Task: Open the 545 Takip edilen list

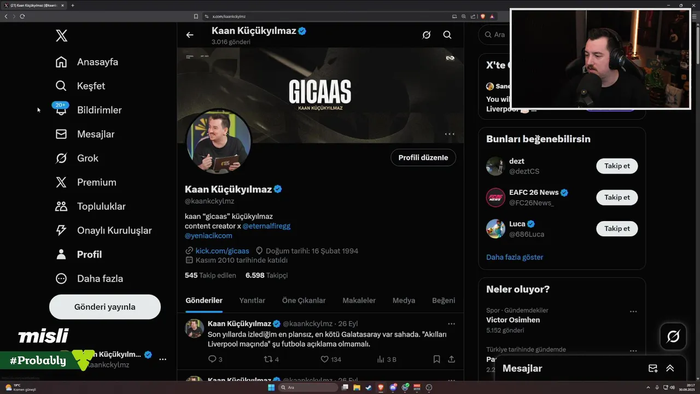Action: pyautogui.click(x=211, y=275)
